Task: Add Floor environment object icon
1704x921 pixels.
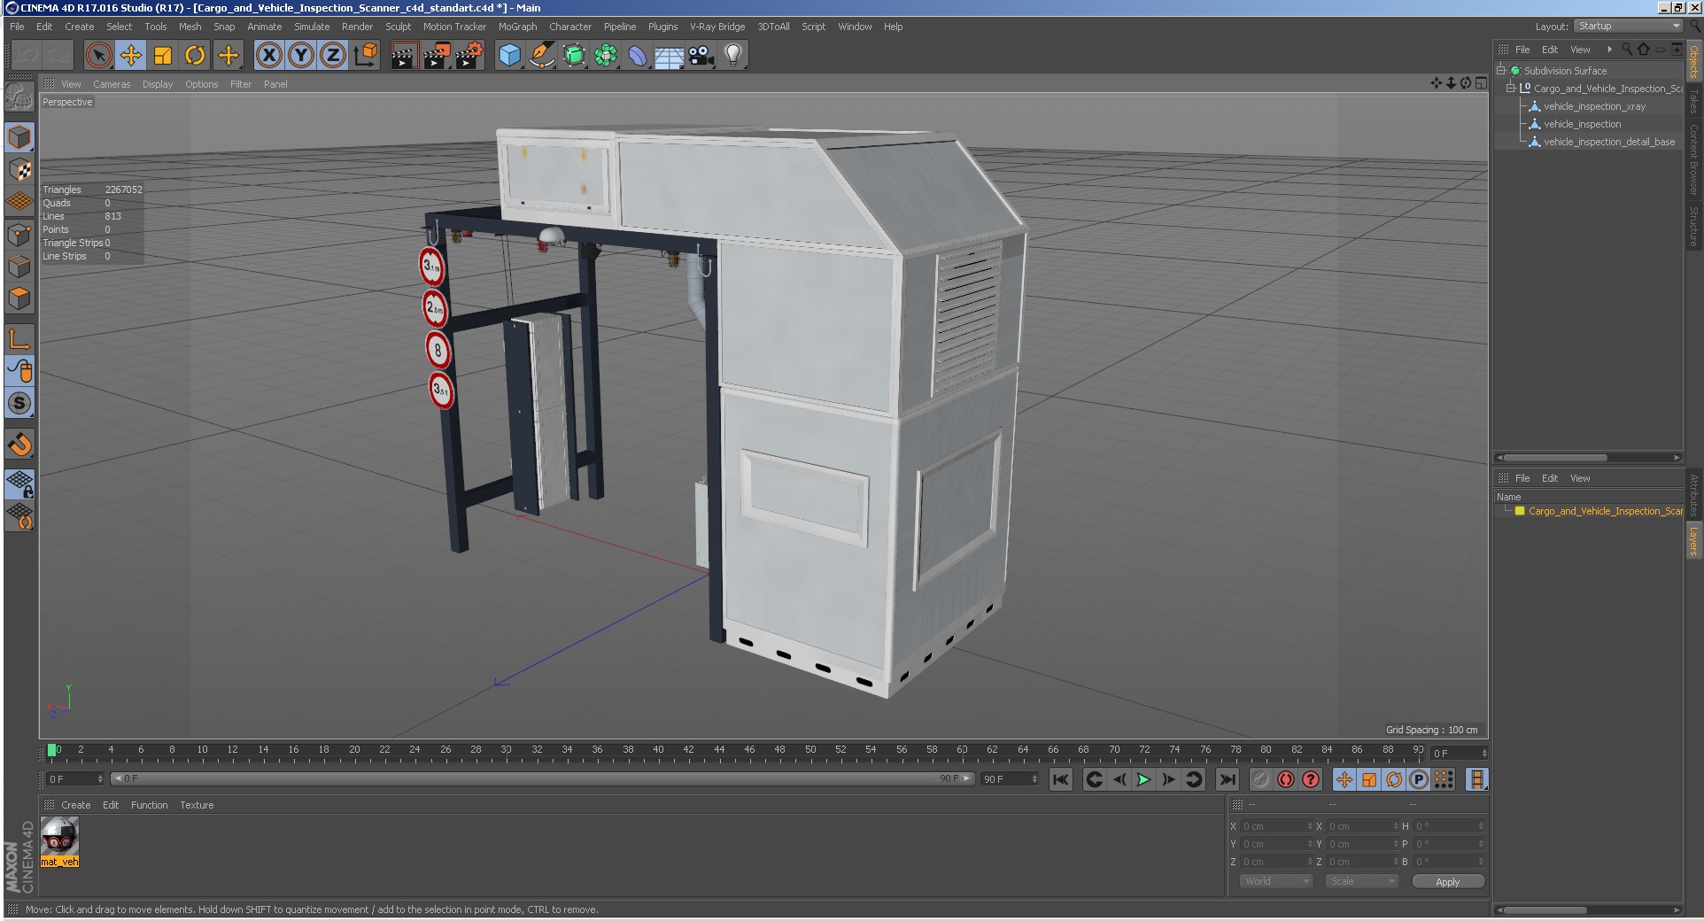Action: click(x=670, y=56)
